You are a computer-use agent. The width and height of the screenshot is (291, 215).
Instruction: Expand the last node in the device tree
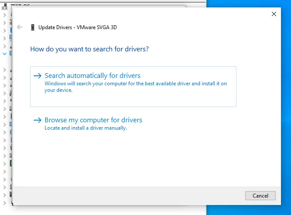click(4, 203)
